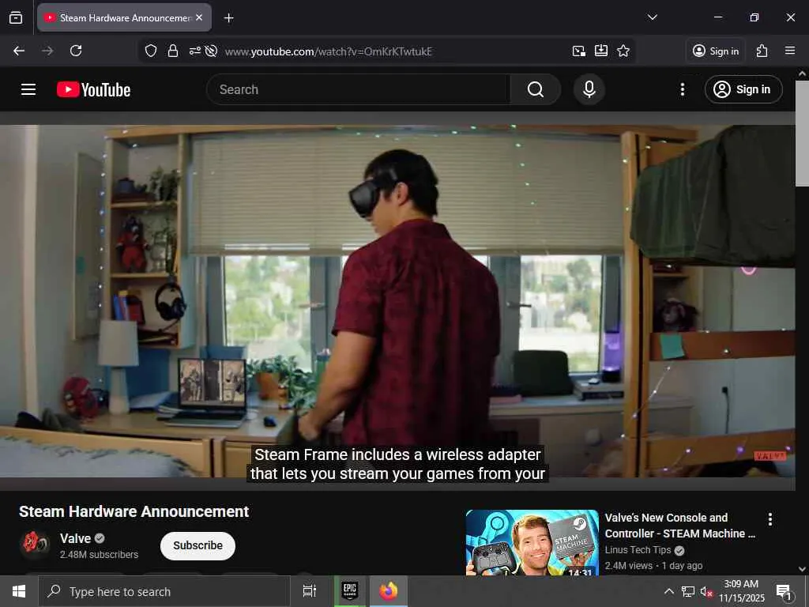
Task: Click the YouTube search magnifier button
Action: pos(536,89)
